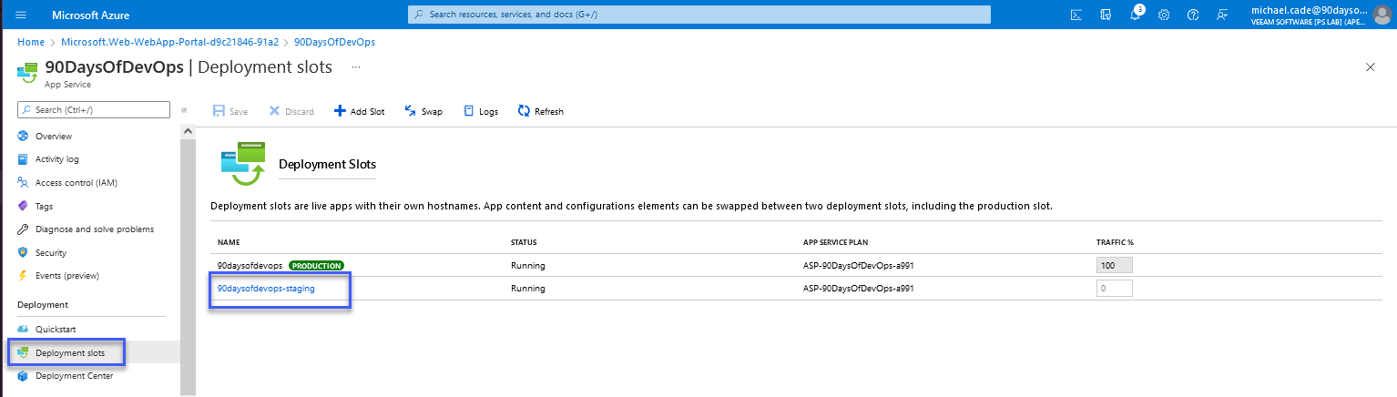
Task: Open Access control (IAM) menu item
Action: pos(76,182)
